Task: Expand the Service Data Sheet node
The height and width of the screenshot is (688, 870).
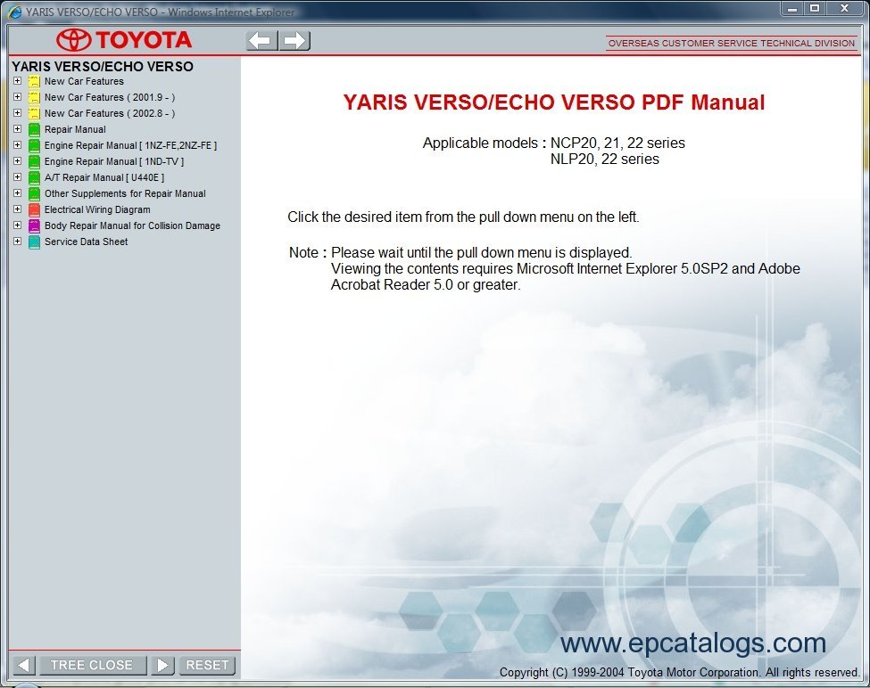Action: [x=17, y=241]
